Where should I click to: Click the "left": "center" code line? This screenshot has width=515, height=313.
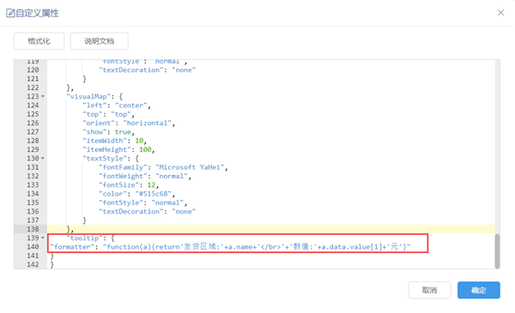tap(117, 105)
